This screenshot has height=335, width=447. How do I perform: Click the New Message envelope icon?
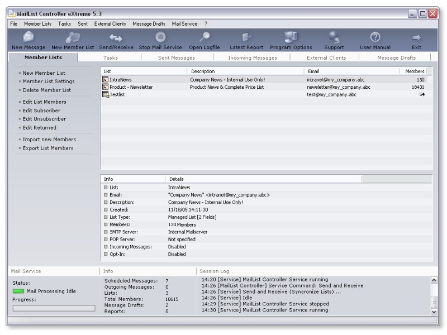coord(28,37)
